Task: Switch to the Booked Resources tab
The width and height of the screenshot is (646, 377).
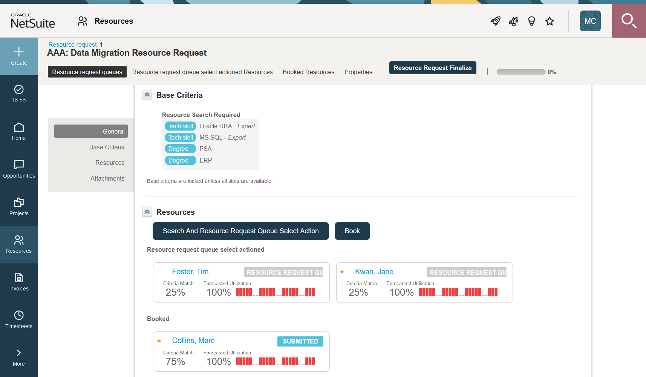Action: click(308, 72)
